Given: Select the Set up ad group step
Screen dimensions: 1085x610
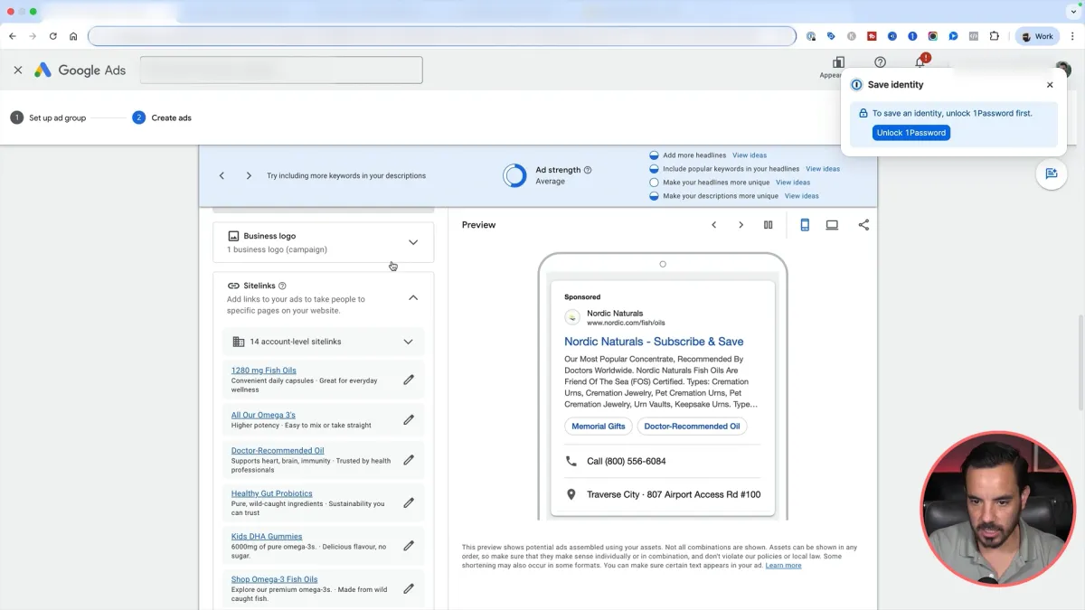Looking at the screenshot, I should [49, 117].
